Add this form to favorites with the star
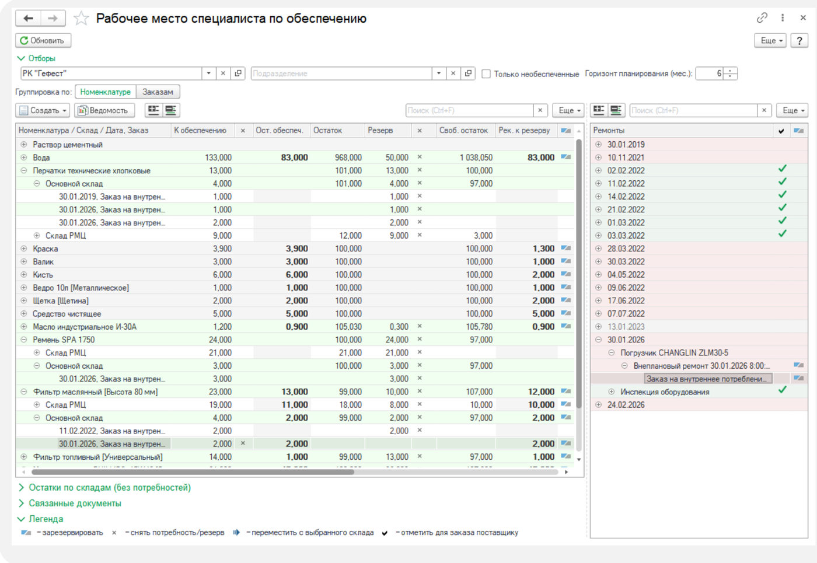The height and width of the screenshot is (563, 817). point(81,19)
